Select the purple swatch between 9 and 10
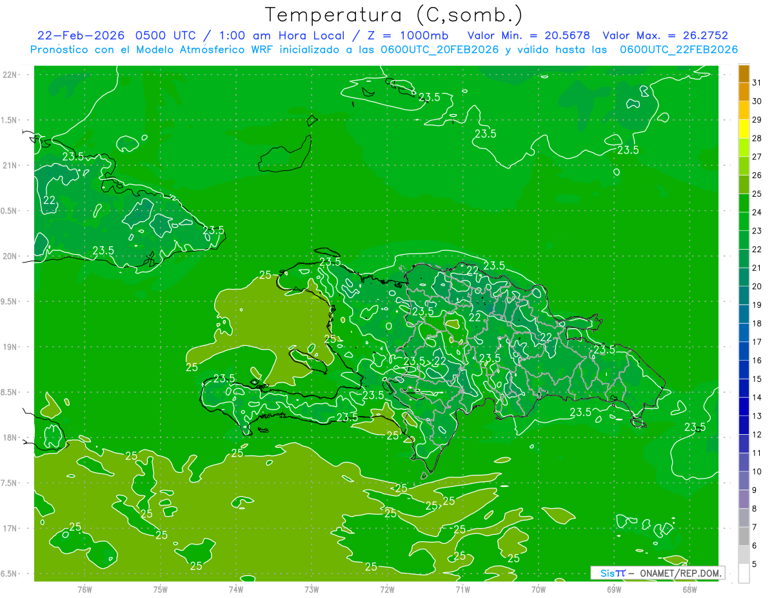 coord(744,481)
